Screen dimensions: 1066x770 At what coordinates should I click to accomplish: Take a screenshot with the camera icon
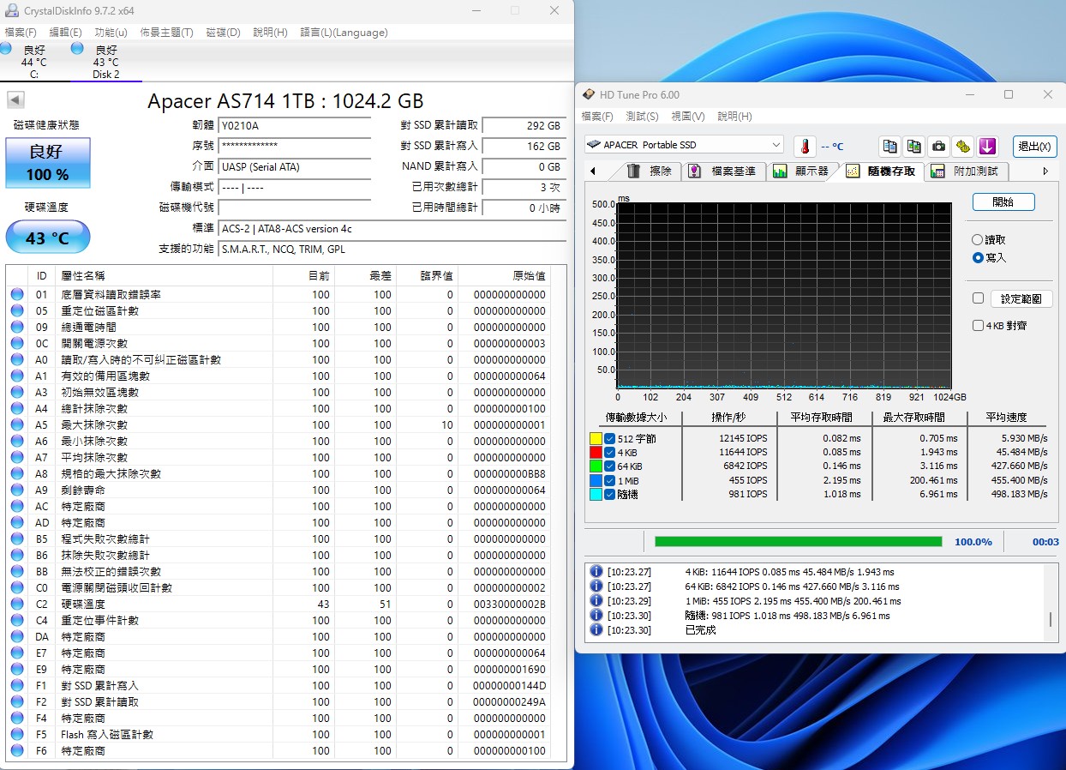coord(938,147)
